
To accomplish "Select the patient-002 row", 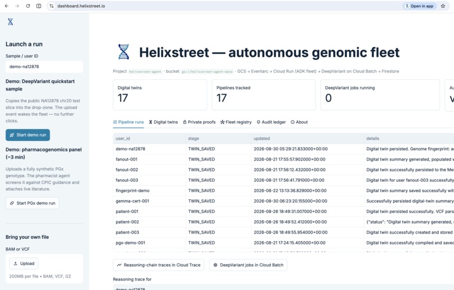I will (283, 222).
